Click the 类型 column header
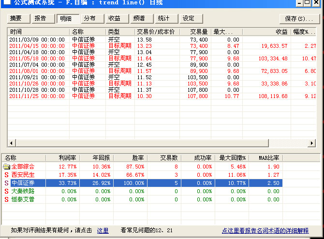Viewport: 324px width, 239px height. pyautogui.click(x=120, y=32)
